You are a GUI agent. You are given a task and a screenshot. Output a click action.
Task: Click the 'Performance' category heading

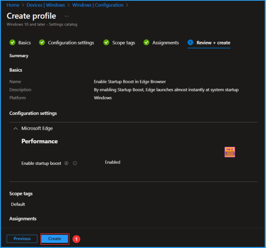(39, 141)
